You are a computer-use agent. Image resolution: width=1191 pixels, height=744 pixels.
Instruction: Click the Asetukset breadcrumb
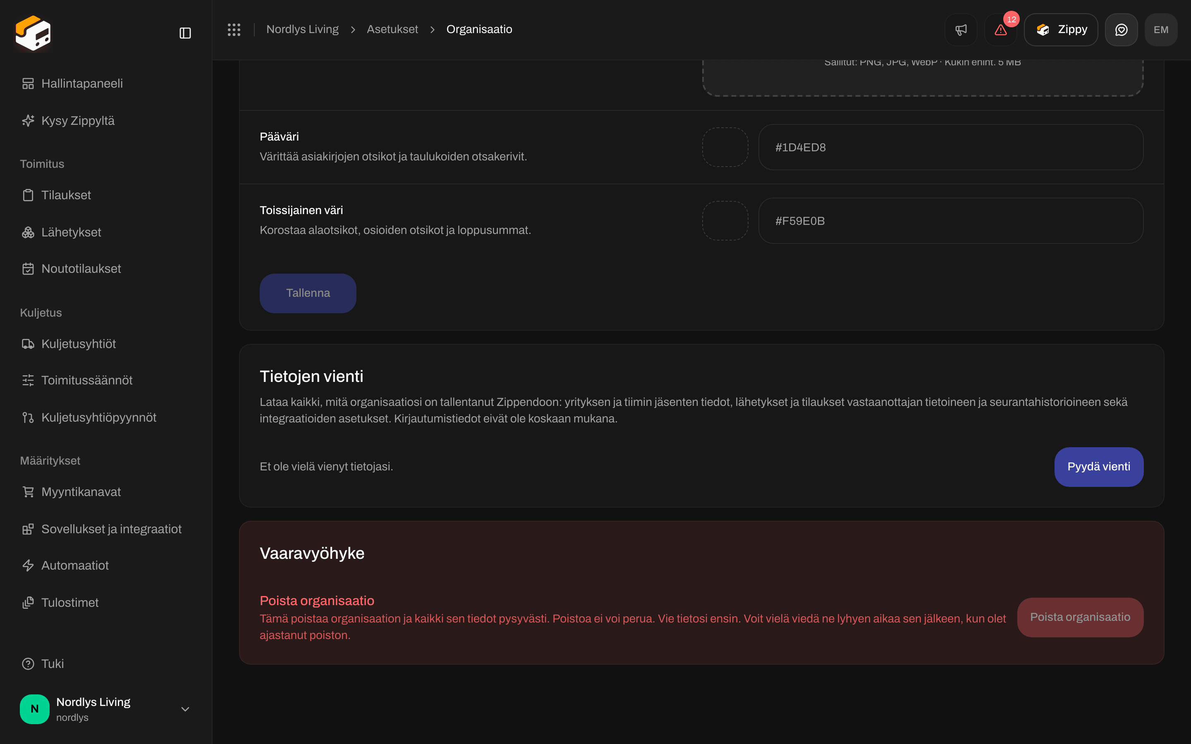point(392,29)
